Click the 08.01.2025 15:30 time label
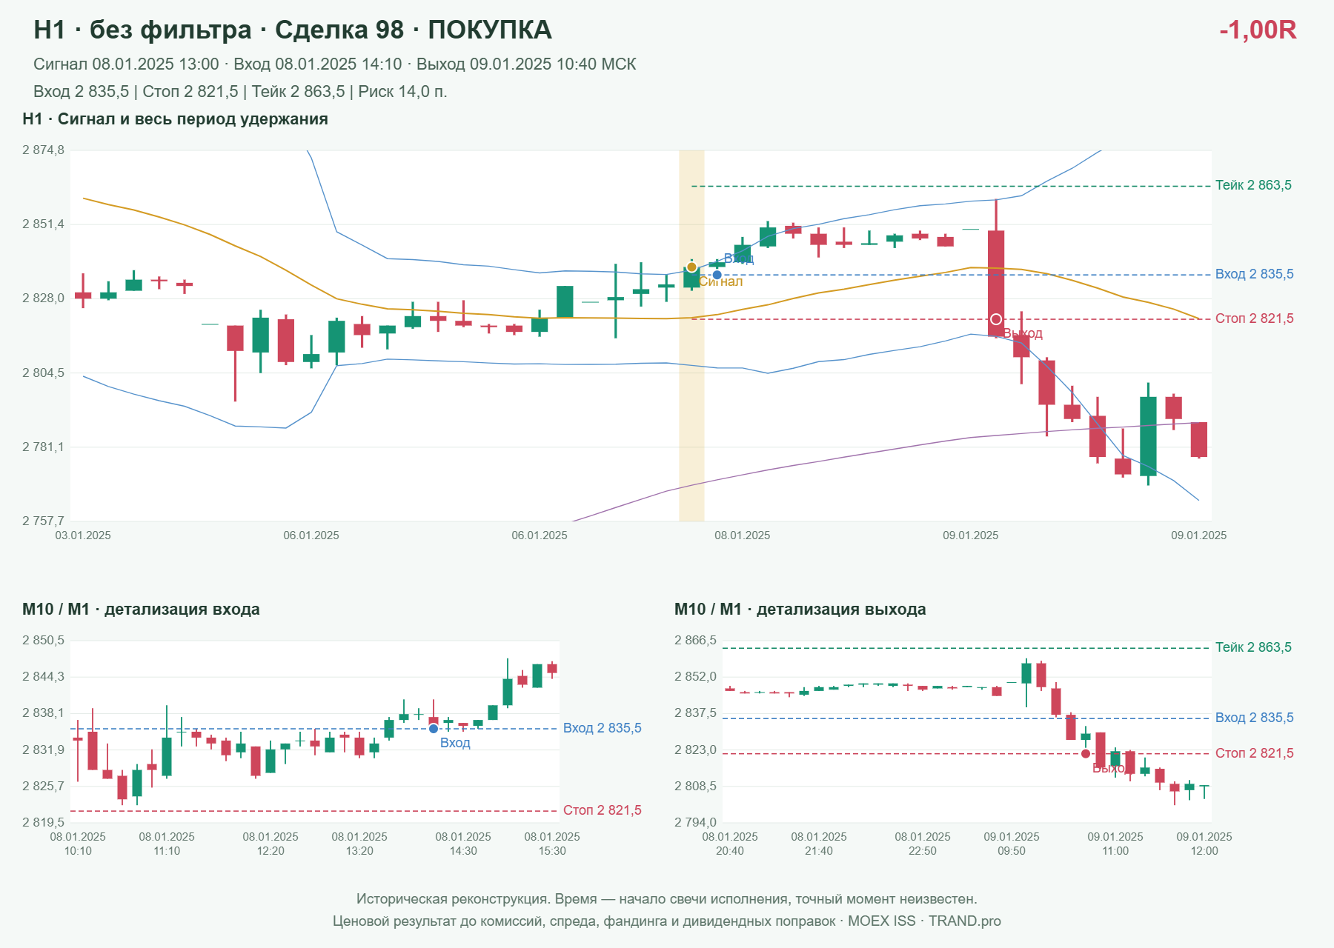The width and height of the screenshot is (1334, 948). pyautogui.click(x=552, y=844)
